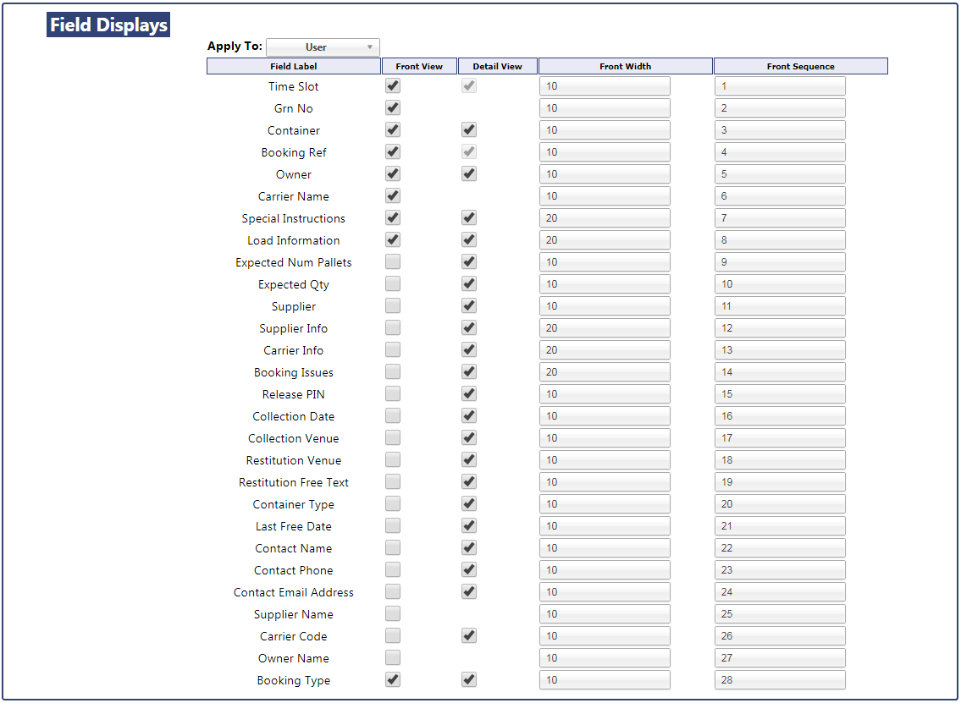
Task: Uncheck Detail View for Restitution Free Text
Action: click(469, 482)
